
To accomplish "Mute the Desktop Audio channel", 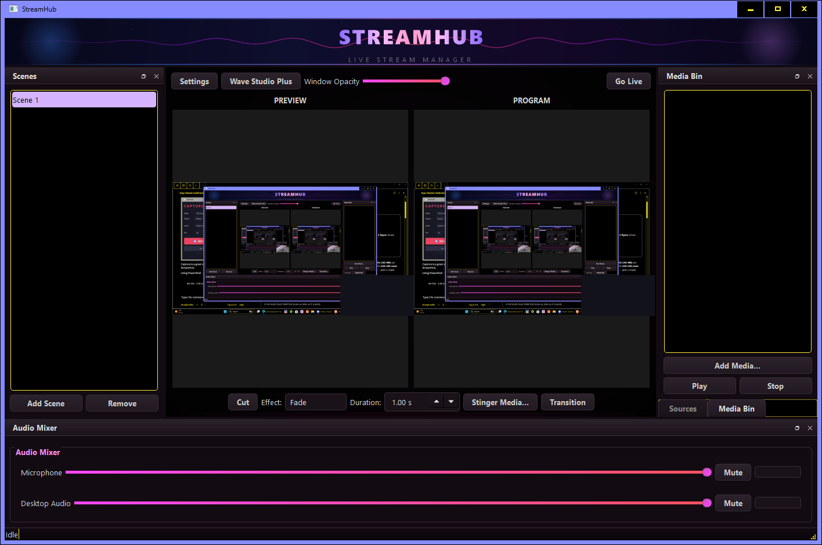I will click(733, 503).
